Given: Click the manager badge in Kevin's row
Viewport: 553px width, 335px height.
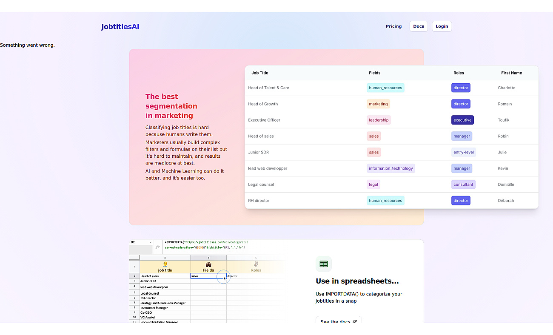Looking at the screenshot, I should click(462, 169).
